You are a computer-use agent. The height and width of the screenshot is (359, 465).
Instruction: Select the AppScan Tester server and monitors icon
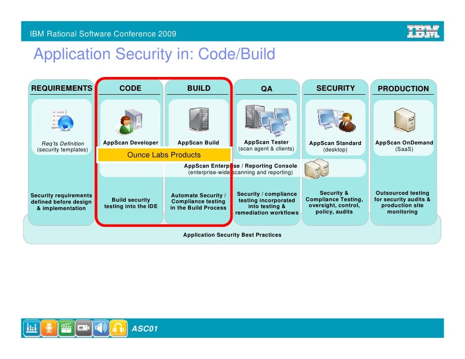268,120
